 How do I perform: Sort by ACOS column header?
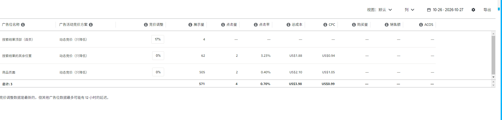429,25
